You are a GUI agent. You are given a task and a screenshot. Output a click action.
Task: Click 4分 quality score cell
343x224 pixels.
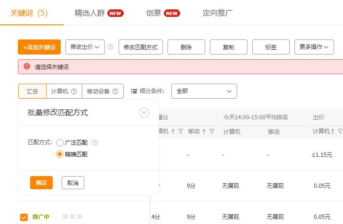click(x=156, y=217)
